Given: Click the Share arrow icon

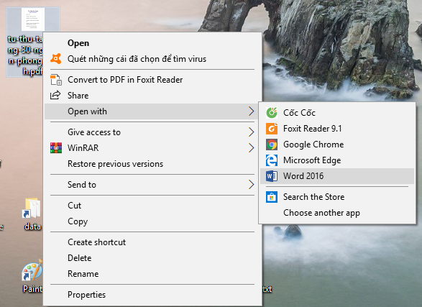Looking at the screenshot, I should 55,95.
